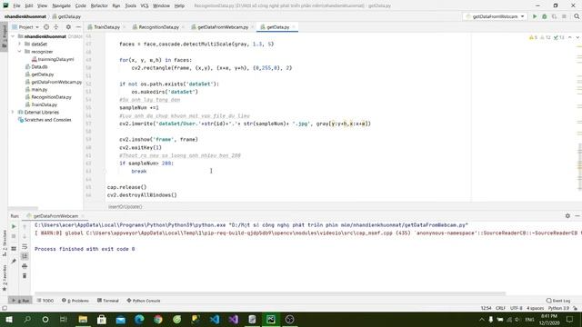Show hidden system tray icons chevron

coord(481,319)
